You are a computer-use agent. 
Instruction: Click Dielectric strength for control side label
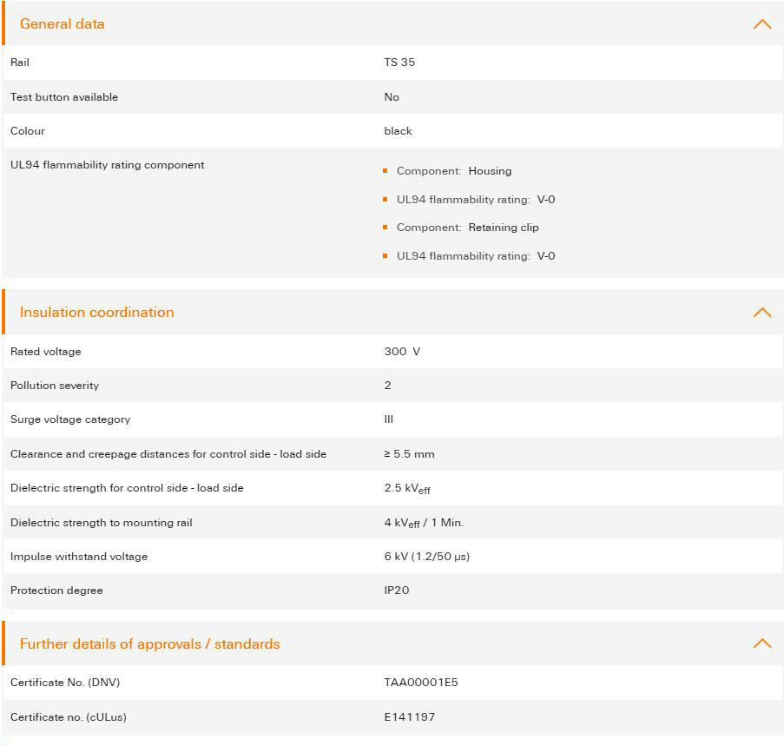point(127,488)
